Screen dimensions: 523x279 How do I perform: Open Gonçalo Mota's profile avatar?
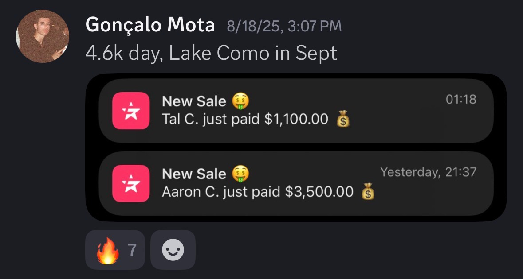tap(43, 36)
